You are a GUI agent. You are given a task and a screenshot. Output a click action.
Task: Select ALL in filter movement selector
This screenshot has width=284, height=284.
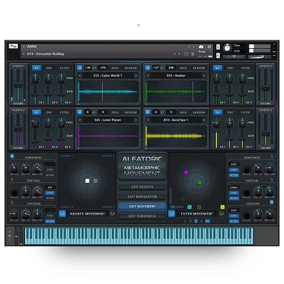click(x=207, y=221)
